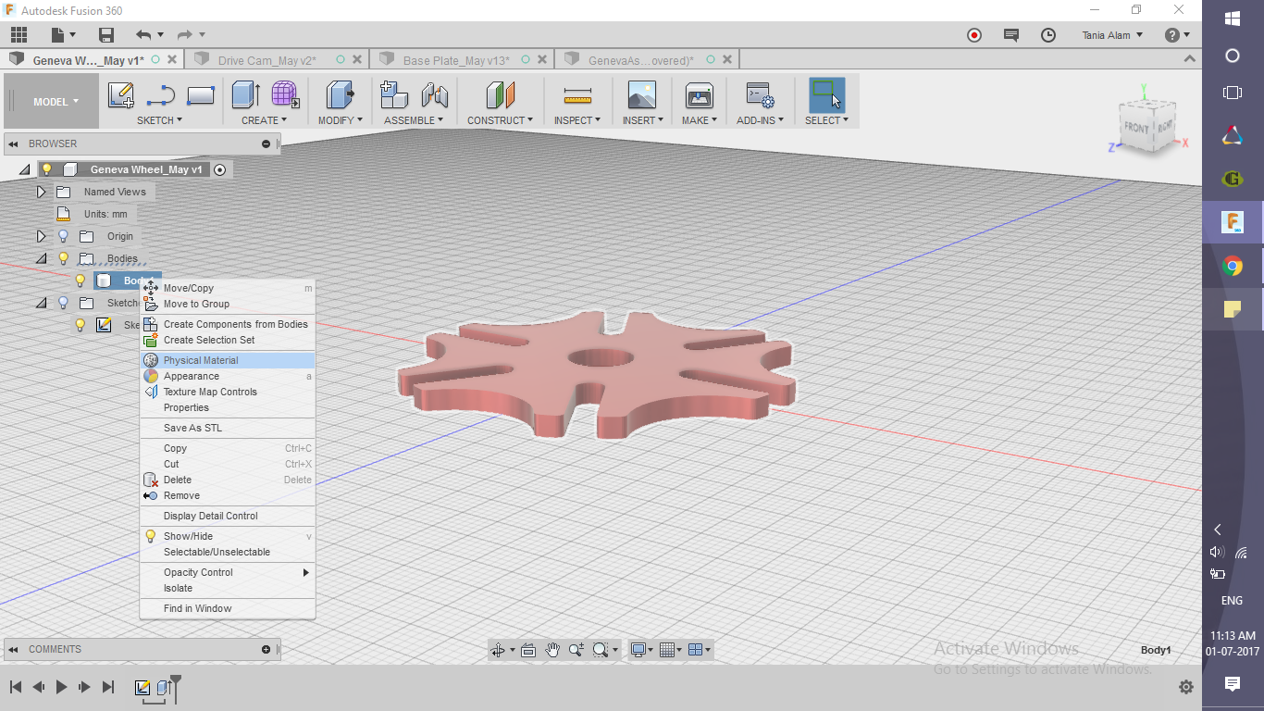Click the Undo arrow
Image resolution: width=1264 pixels, height=711 pixels.
click(143, 35)
